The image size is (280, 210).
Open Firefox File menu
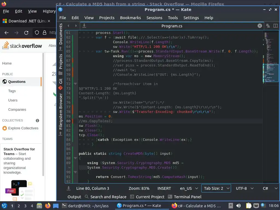click(6, 11)
